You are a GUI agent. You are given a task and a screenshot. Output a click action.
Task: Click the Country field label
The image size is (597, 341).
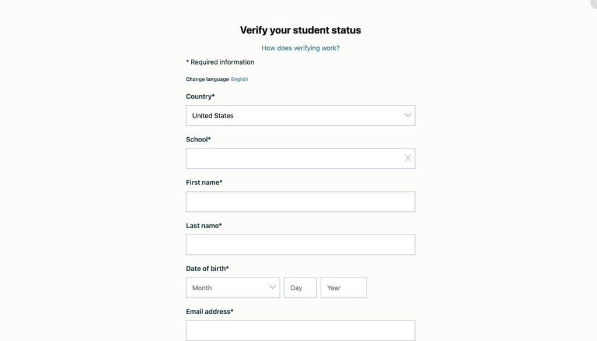point(200,96)
